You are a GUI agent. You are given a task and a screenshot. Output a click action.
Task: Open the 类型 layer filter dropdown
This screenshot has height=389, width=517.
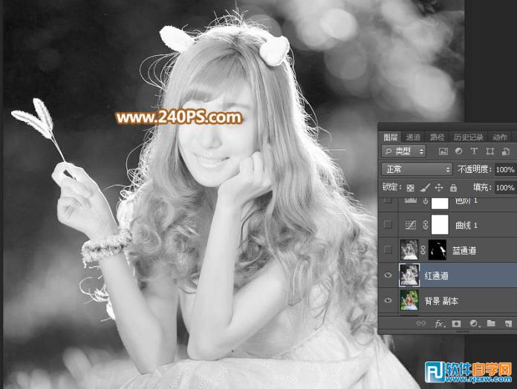click(x=404, y=151)
